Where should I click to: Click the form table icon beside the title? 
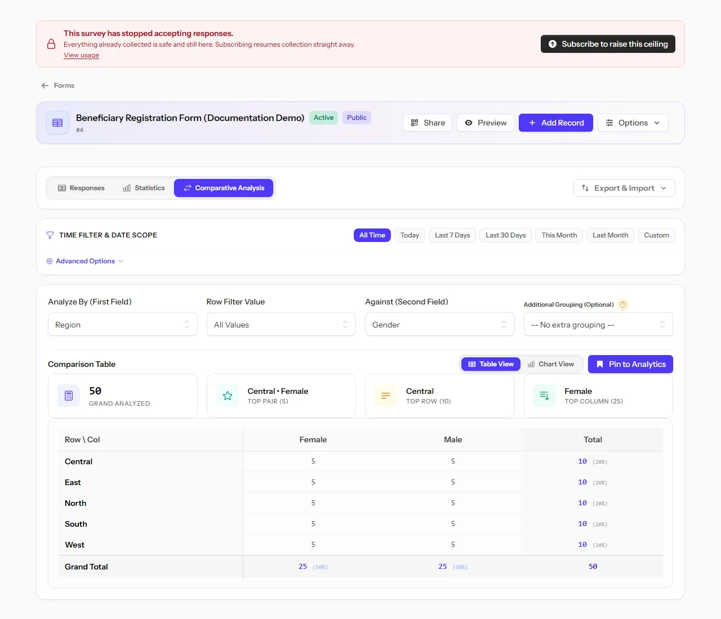pyautogui.click(x=57, y=123)
